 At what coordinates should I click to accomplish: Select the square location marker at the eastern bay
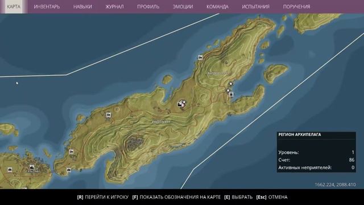[x=231, y=95]
